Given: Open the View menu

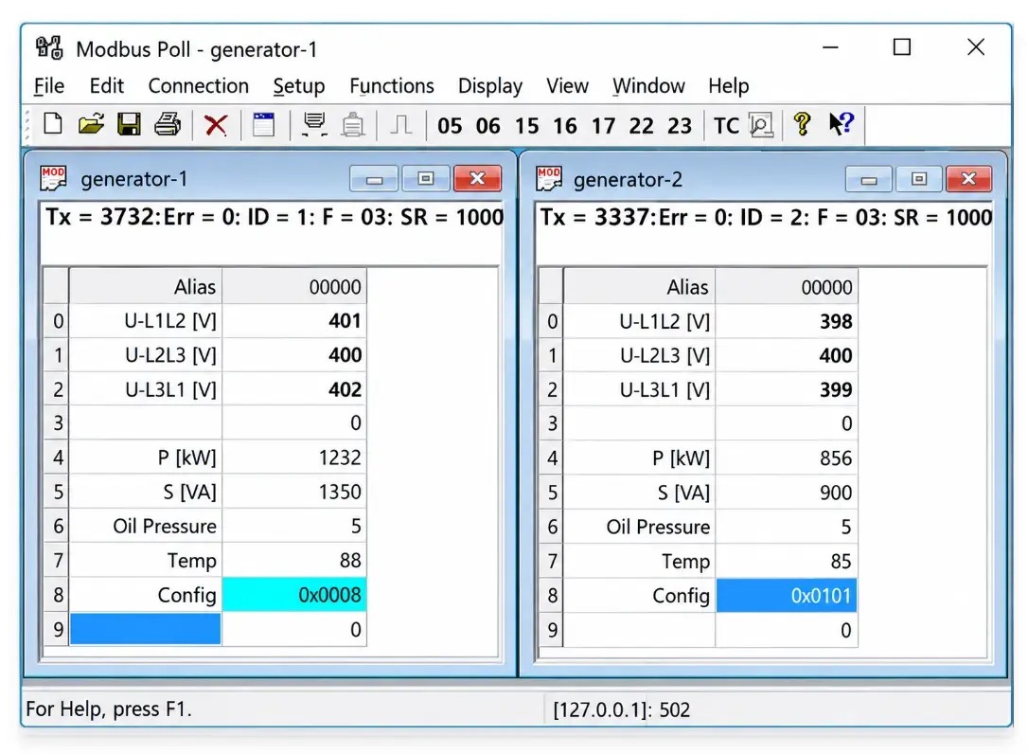Looking at the screenshot, I should pyautogui.click(x=567, y=86).
